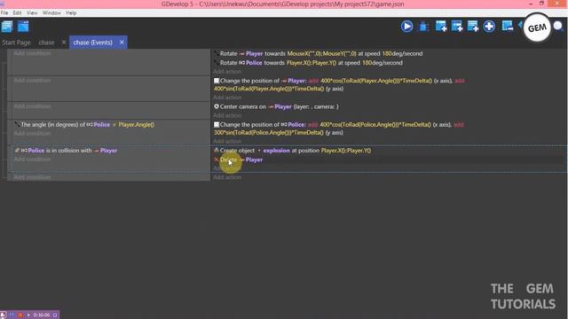Add action below Rotate Police action
Viewport: 568px width, 319px height.
227,72
